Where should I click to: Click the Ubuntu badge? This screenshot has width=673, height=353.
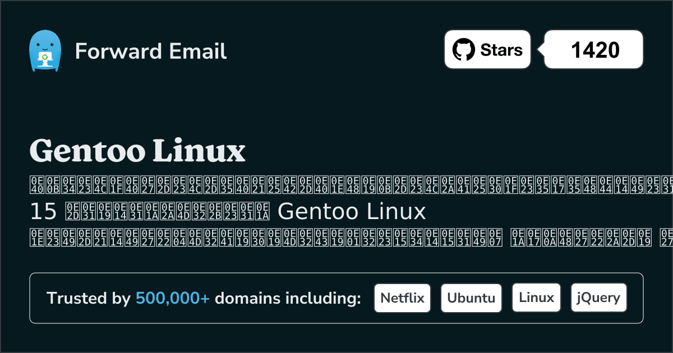pyautogui.click(x=471, y=298)
